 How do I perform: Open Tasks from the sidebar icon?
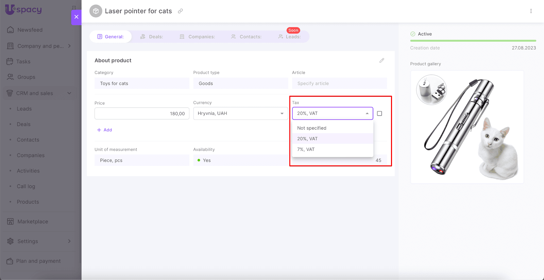click(x=10, y=61)
